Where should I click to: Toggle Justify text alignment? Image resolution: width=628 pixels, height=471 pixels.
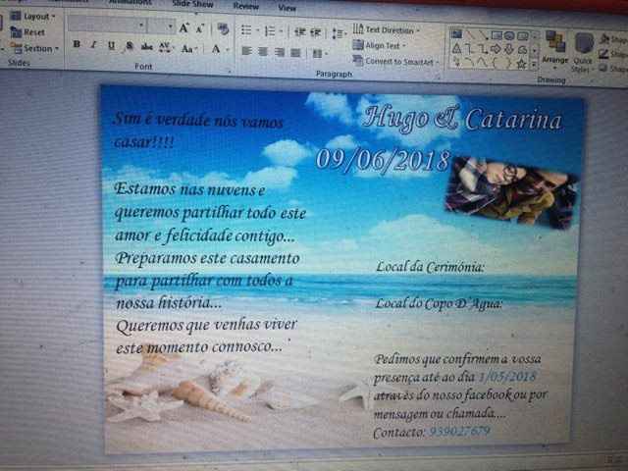tap(295, 52)
